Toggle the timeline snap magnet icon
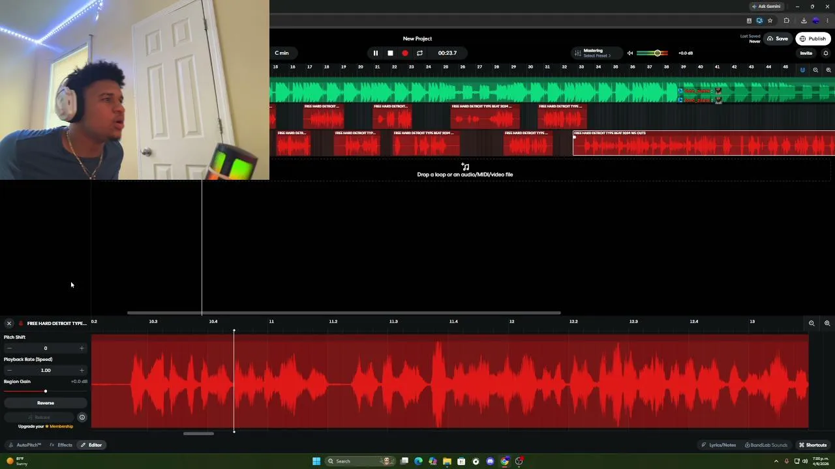This screenshot has height=469, width=835. [802, 70]
